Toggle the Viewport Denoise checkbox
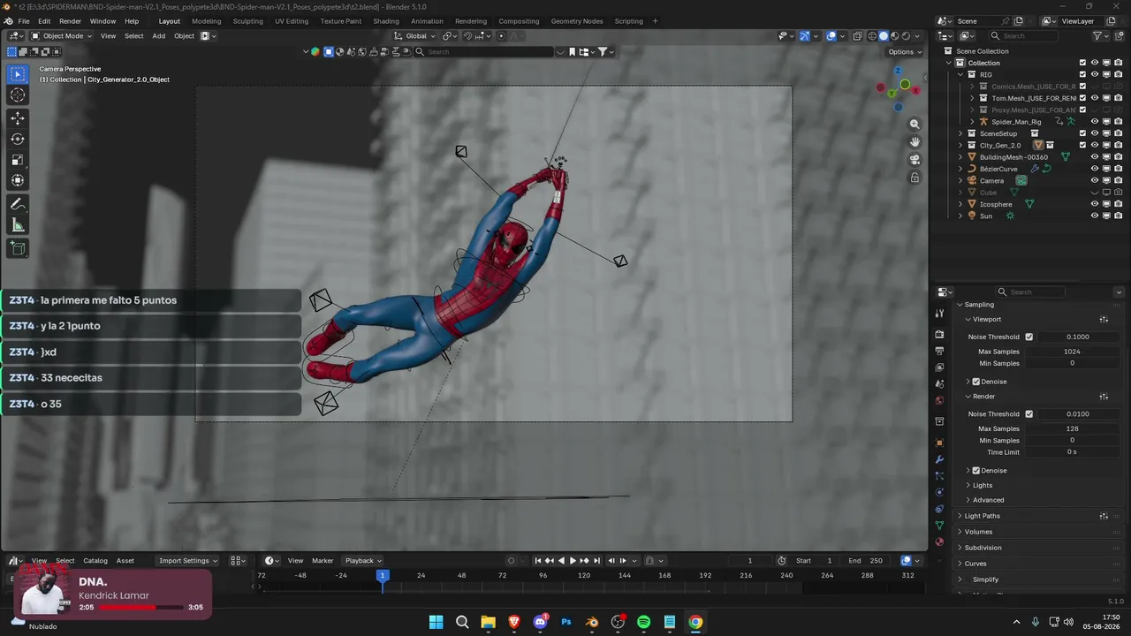The image size is (1131, 636). click(976, 382)
